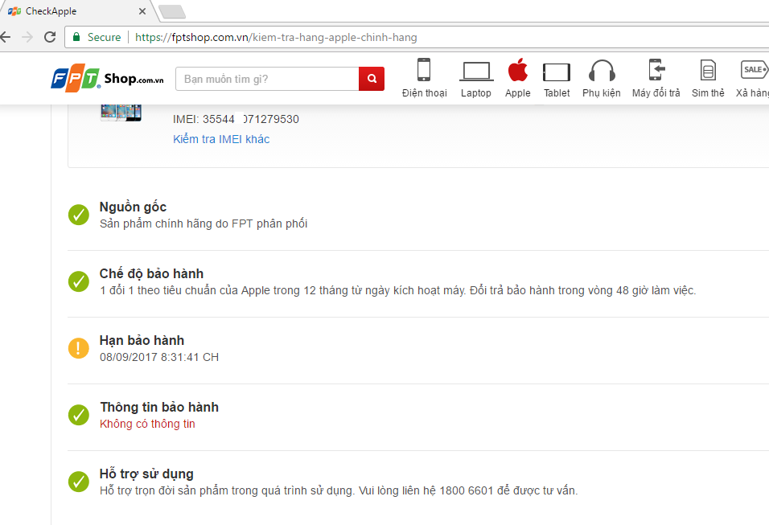The height and width of the screenshot is (525, 769).
Task: Click the green check beside Chế độ bảo hành
Action: [x=79, y=281]
